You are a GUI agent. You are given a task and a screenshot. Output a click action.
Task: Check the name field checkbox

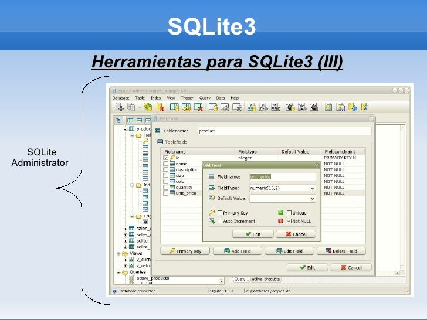point(165,164)
